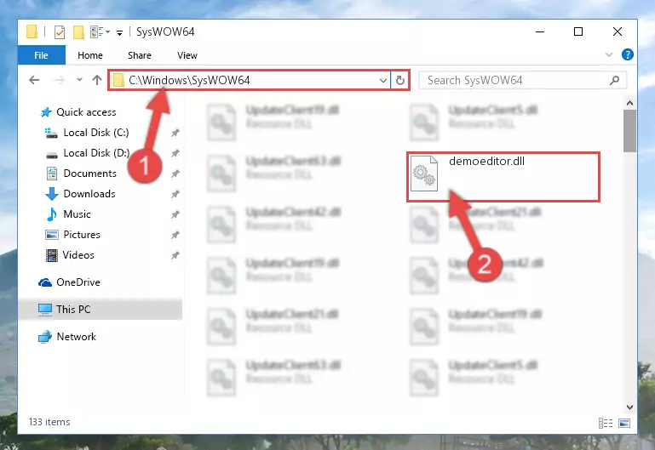Go forward with the right arrow button

click(60, 80)
